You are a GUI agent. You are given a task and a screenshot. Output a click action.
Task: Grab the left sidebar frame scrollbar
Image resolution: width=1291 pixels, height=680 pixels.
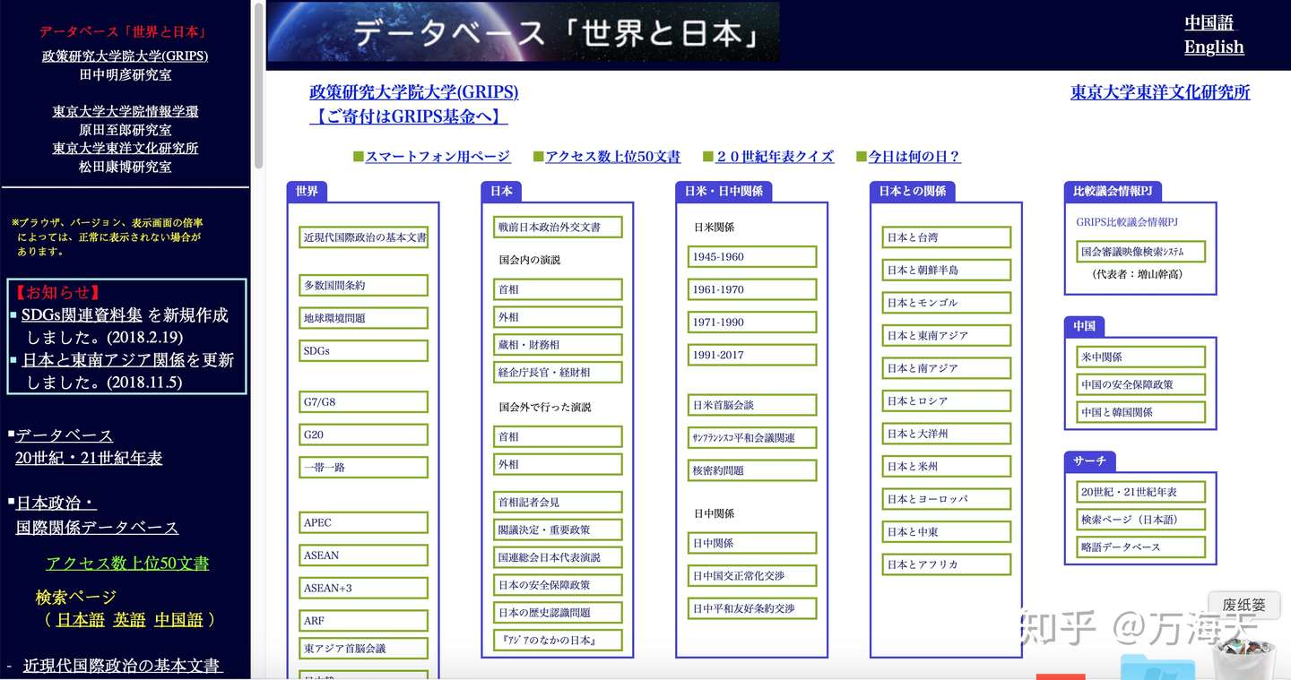259,85
